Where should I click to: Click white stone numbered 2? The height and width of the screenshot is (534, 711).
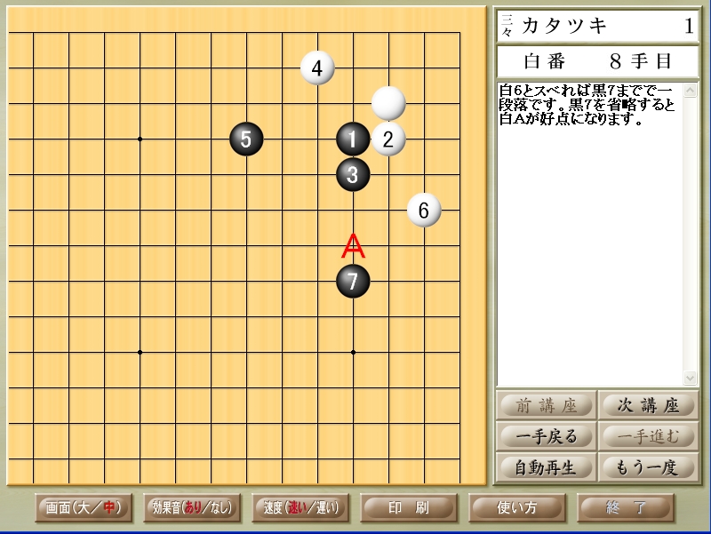(388, 139)
